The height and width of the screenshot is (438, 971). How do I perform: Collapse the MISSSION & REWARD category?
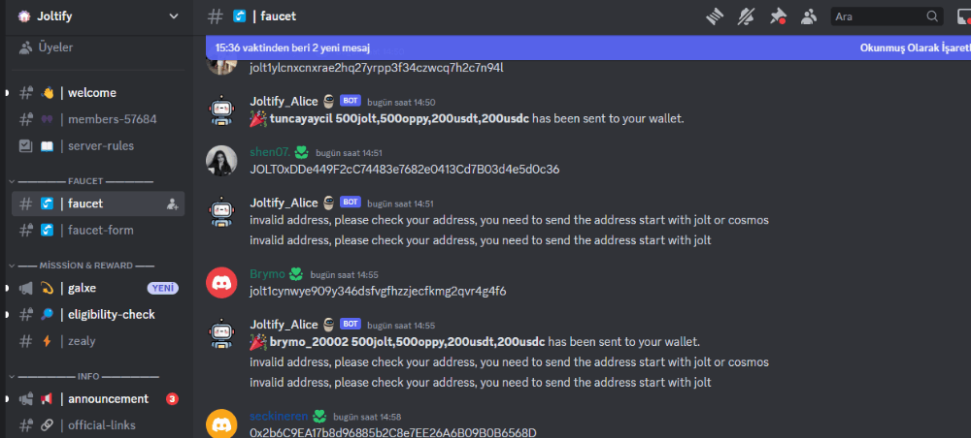[x=83, y=266]
